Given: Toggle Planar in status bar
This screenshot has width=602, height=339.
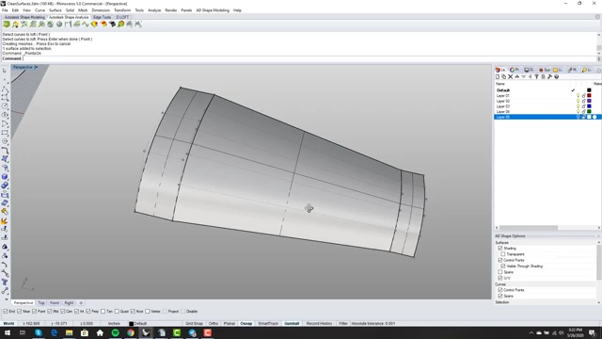Looking at the screenshot, I should [230, 324].
